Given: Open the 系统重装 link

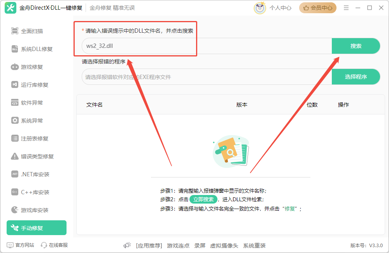Looking at the screenshot, I should (x=254, y=246).
